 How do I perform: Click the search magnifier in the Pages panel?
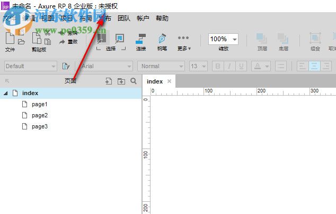[134, 81]
